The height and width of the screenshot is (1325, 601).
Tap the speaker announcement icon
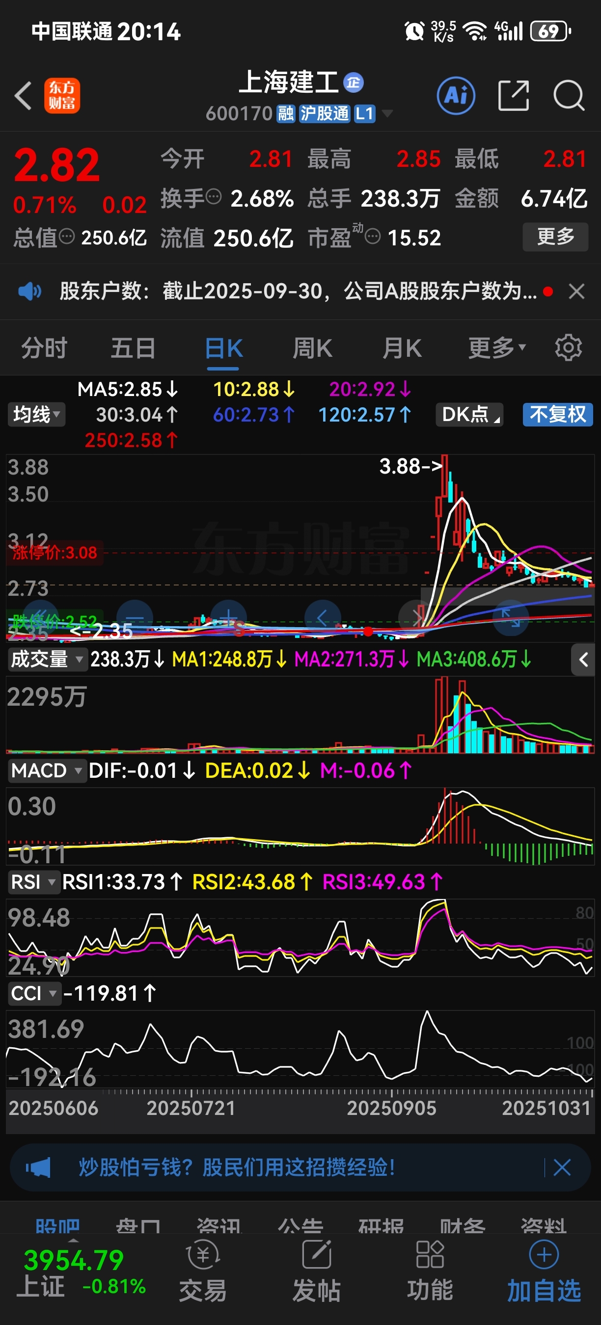coord(29,291)
